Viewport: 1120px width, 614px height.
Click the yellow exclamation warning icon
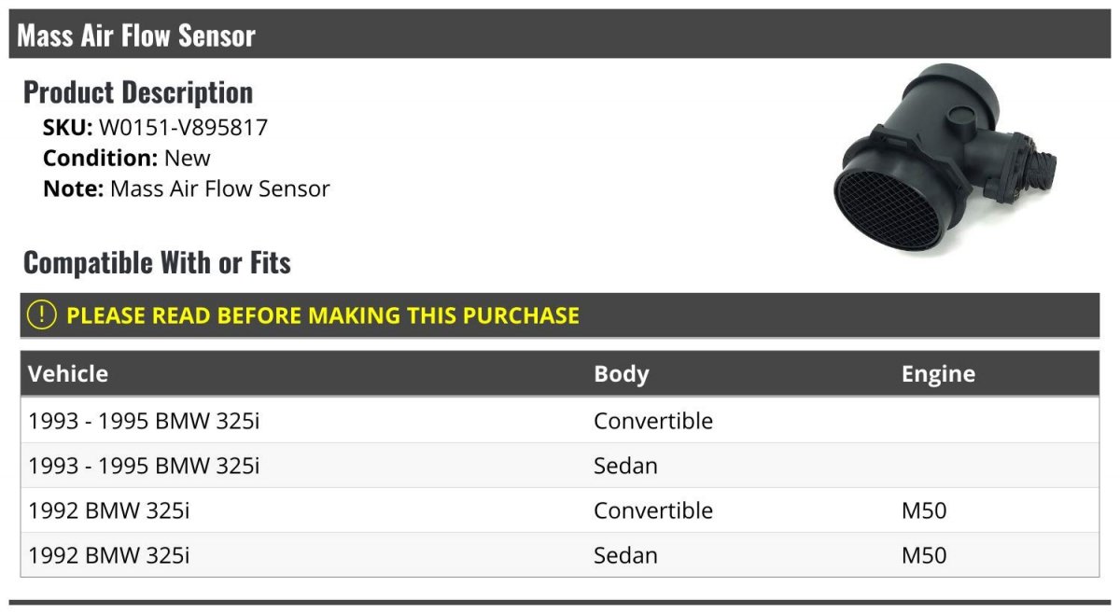[x=42, y=315]
